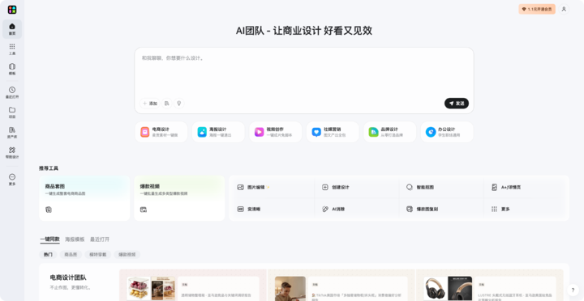Open the 更多 item in sidebar

pos(12,180)
